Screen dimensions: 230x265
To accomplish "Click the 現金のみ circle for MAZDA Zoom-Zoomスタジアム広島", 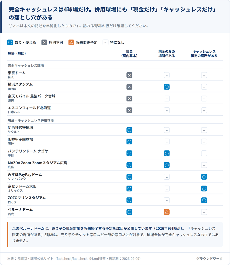I will click(167, 165).
